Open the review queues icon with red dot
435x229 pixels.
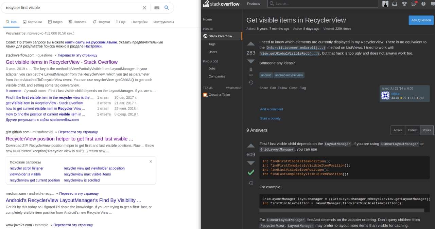coord(414,4)
